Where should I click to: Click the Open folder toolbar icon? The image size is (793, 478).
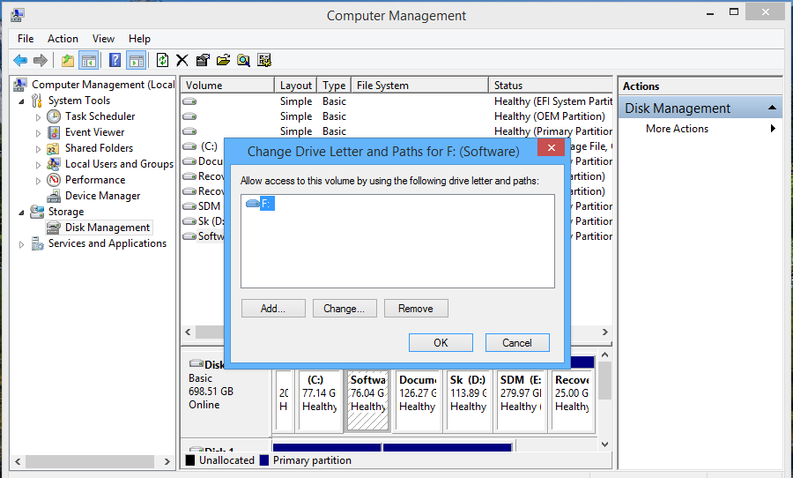pyautogui.click(x=223, y=60)
